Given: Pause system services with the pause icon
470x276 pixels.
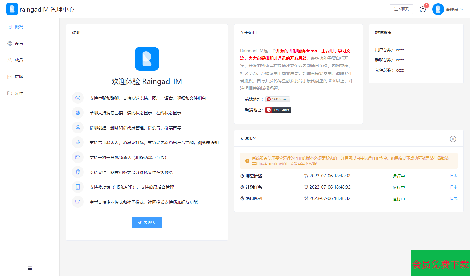Looking at the screenshot, I should click(453, 139).
